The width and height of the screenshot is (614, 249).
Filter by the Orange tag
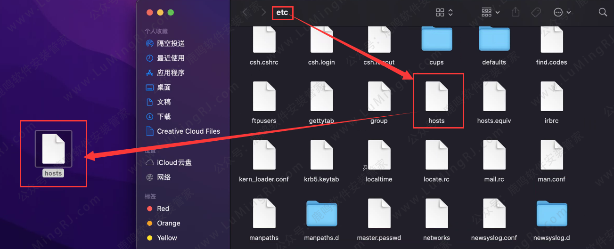[x=168, y=223]
